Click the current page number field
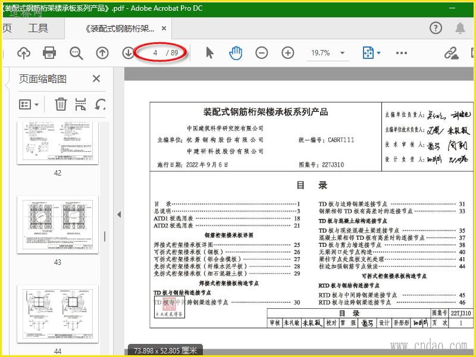This screenshot has width=476, height=357. (155, 53)
